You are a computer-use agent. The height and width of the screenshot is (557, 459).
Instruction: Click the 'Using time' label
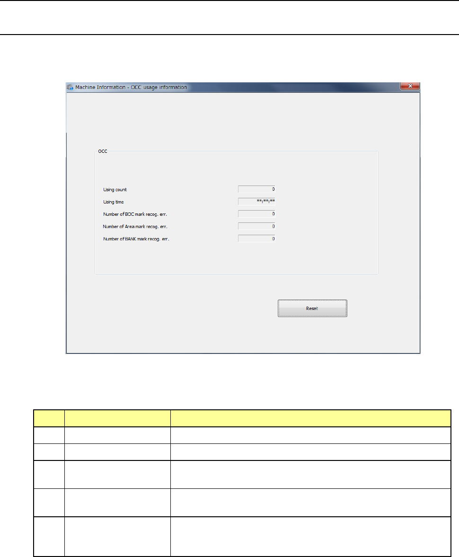[113, 202]
